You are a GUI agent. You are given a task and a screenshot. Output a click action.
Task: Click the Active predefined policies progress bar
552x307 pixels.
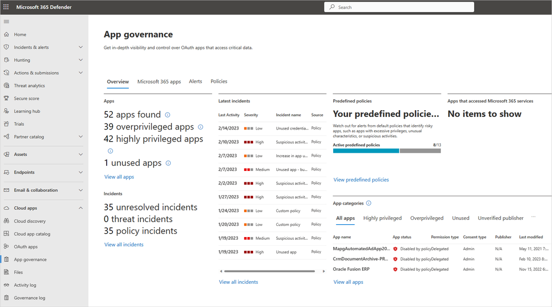(x=387, y=150)
